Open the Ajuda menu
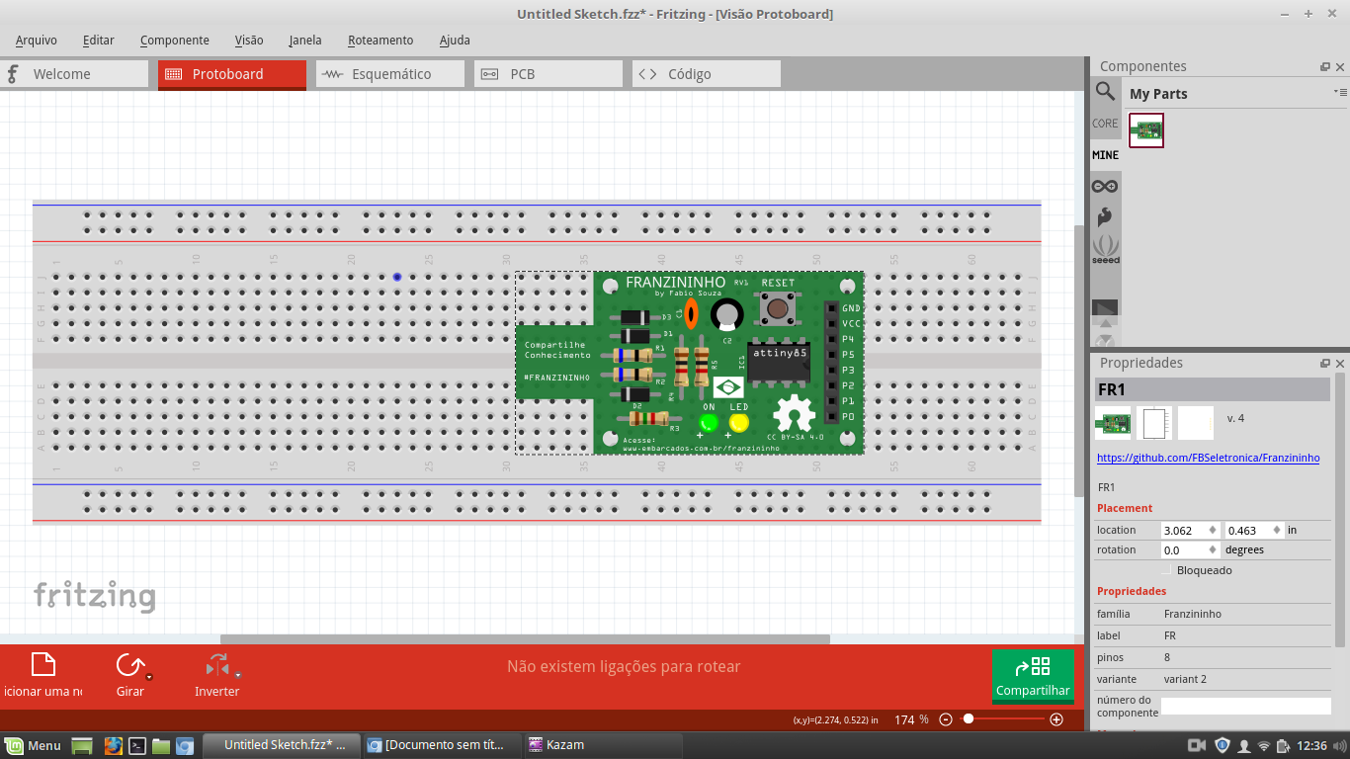Image resolution: width=1350 pixels, height=759 pixels. click(455, 41)
